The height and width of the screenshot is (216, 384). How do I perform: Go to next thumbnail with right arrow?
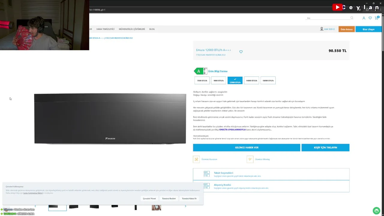click(x=185, y=206)
